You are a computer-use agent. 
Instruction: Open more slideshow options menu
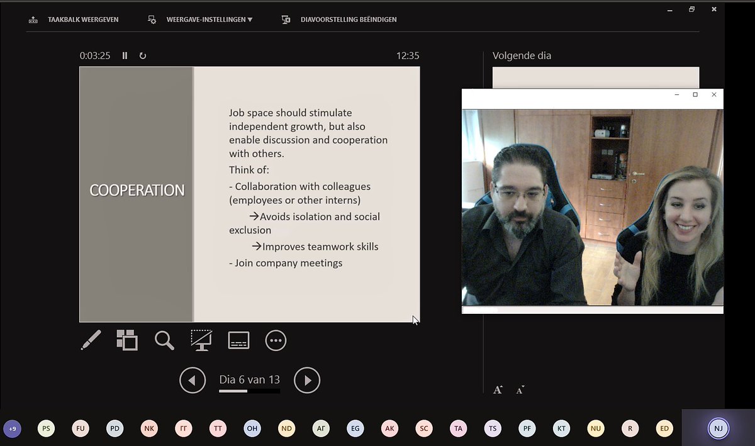276,340
